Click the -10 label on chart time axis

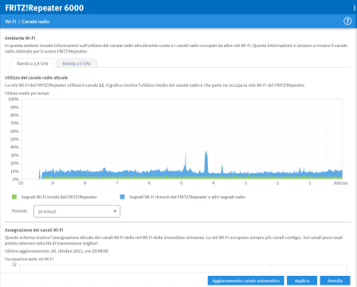point(20,183)
